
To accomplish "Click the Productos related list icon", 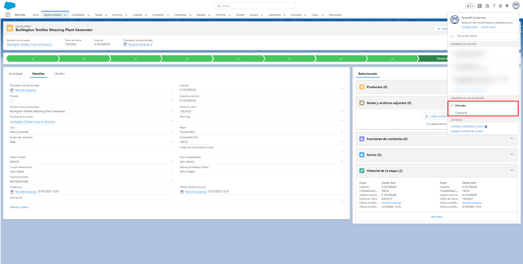I will 362,87.
